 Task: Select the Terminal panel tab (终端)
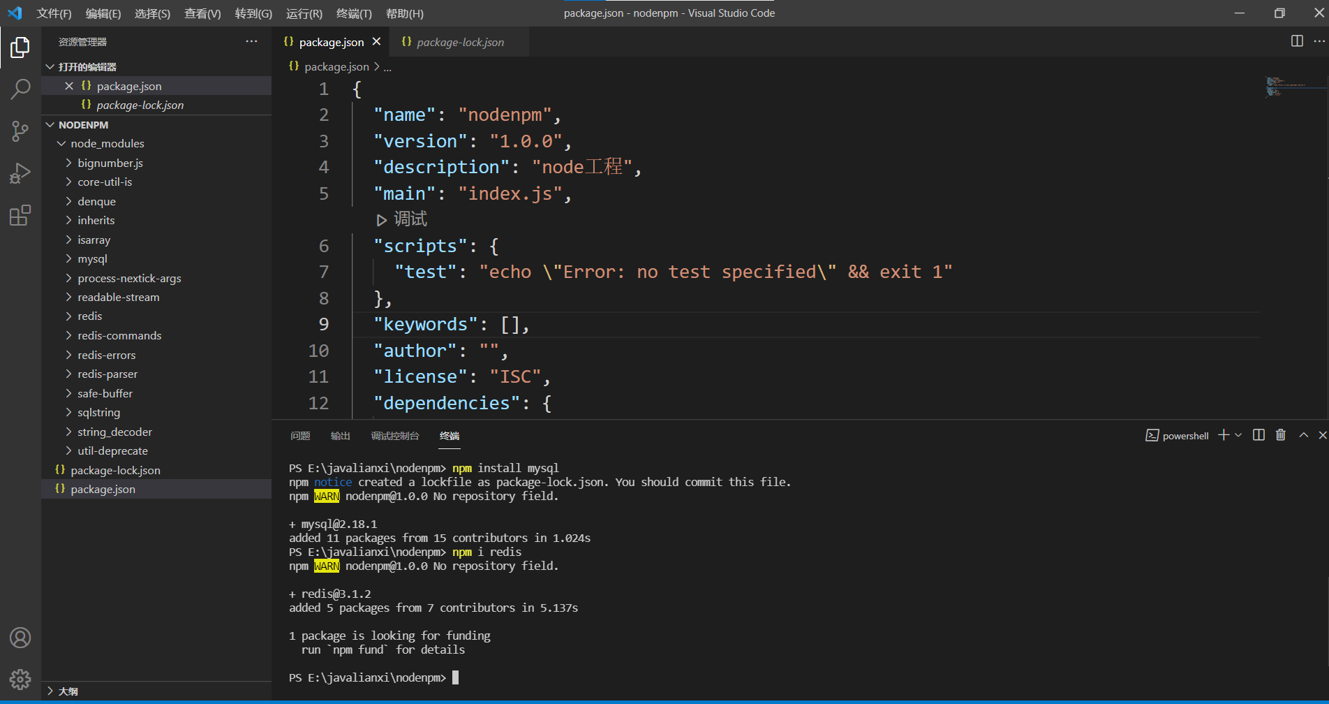click(450, 436)
